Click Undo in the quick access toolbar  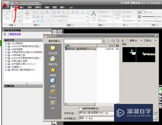click(x=25, y=3)
